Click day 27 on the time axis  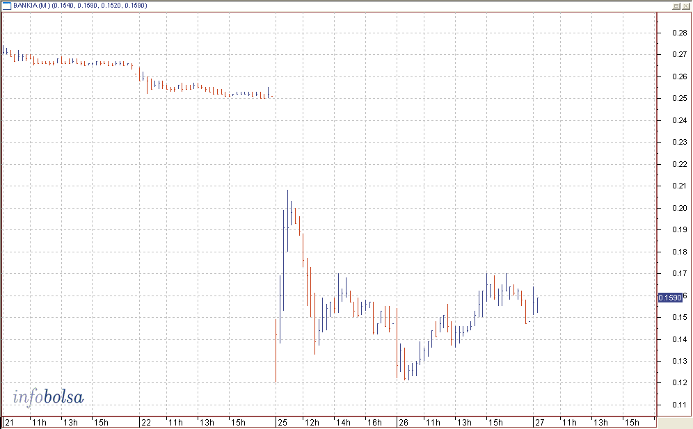(x=540, y=422)
